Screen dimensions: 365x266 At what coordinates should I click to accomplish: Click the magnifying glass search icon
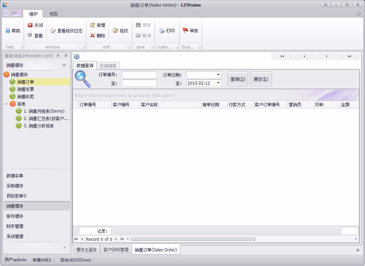[x=83, y=79]
